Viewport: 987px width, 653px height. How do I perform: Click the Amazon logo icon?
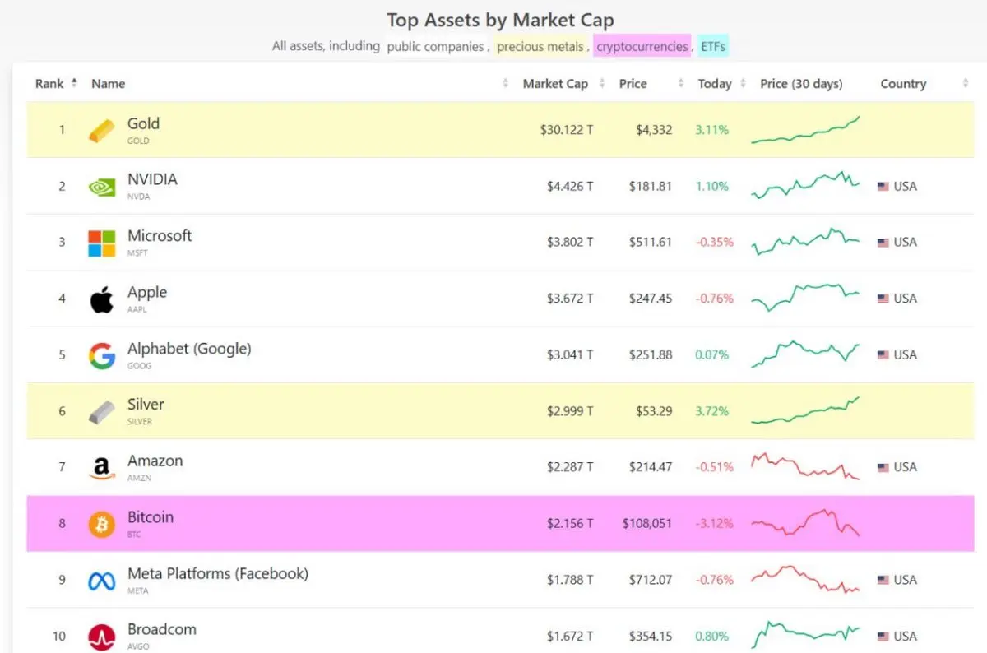pos(102,468)
